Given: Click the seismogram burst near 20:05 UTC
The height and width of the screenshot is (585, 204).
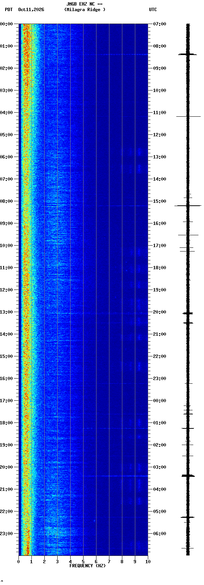Looking at the screenshot, I should [x=188, y=313].
